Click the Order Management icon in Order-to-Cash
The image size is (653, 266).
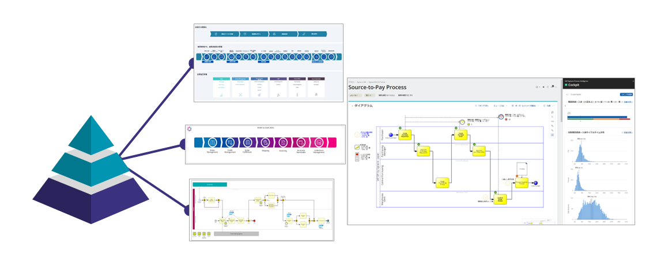(212, 142)
